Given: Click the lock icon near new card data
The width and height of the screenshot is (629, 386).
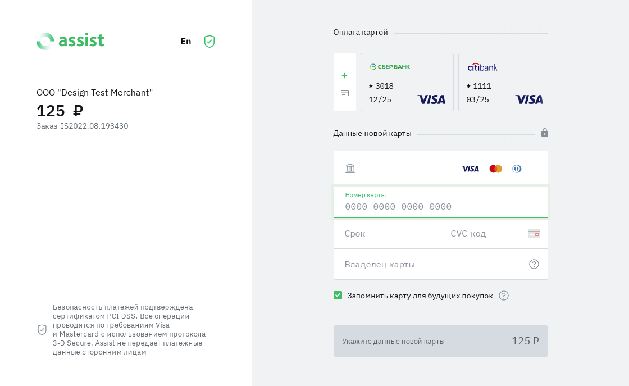Looking at the screenshot, I should click(545, 133).
